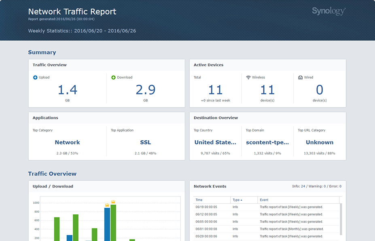Click the tallest green download bar
Viewport: 375px width, 241px height.
pos(113,222)
